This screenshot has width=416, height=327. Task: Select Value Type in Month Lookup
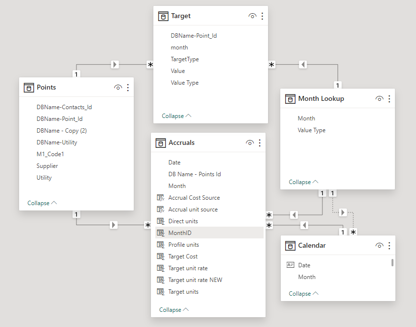312,130
